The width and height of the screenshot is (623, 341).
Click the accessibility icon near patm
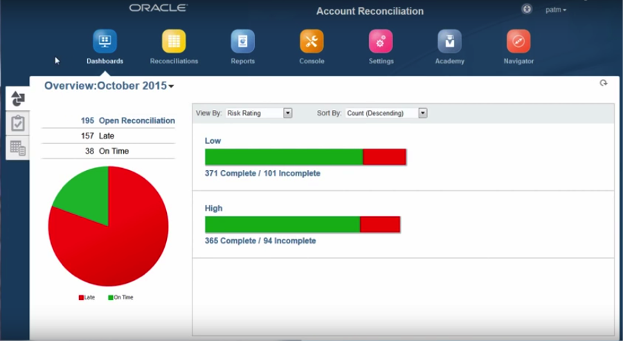pyautogui.click(x=527, y=9)
